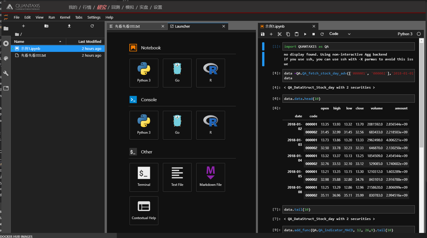Save the notebook with the disk icon
427x238 pixels.
coord(263,34)
